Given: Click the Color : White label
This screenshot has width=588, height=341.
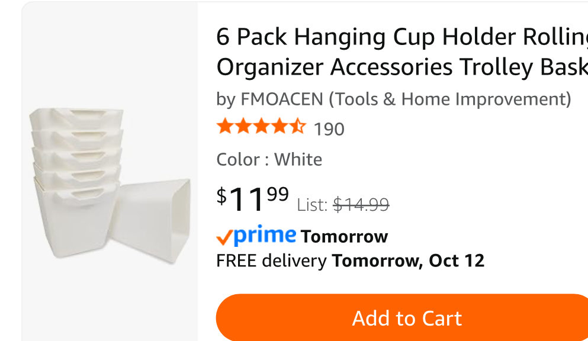Looking at the screenshot, I should click(x=269, y=160).
